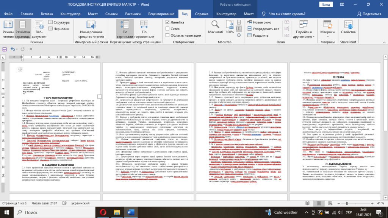This screenshot has height=218, width=388.
Task: Click the table move handle on page one
Action: pos(20,69)
